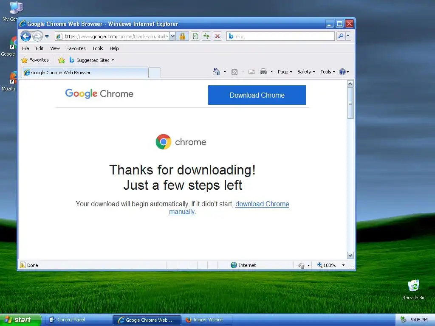Open a new blank tab
The width and height of the screenshot is (435, 326).
coord(155,73)
